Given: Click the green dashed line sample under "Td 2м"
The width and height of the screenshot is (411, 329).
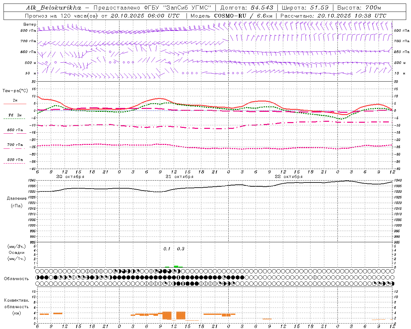Looking at the screenshot, I should (x=14, y=119).
